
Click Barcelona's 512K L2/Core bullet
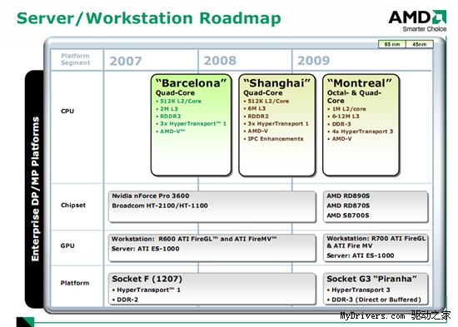point(179,101)
